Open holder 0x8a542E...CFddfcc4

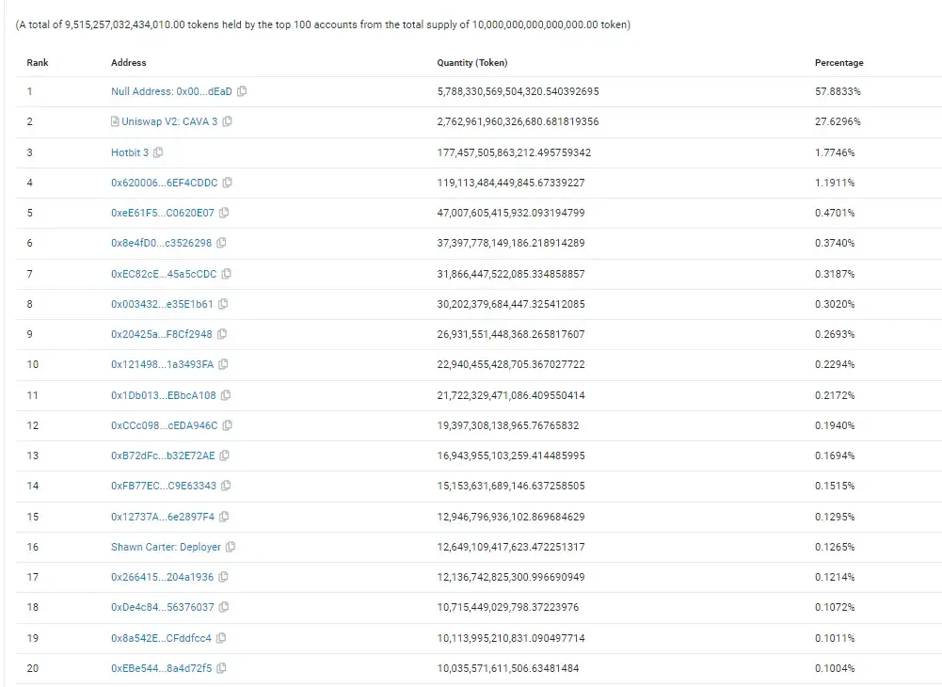coord(161,638)
